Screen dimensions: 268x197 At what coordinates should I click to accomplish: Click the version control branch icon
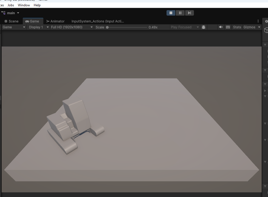[3, 13]
